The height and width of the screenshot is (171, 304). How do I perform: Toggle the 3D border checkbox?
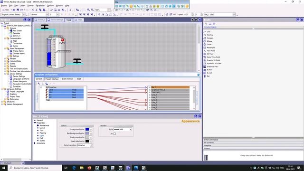click(x=114, y=134)
